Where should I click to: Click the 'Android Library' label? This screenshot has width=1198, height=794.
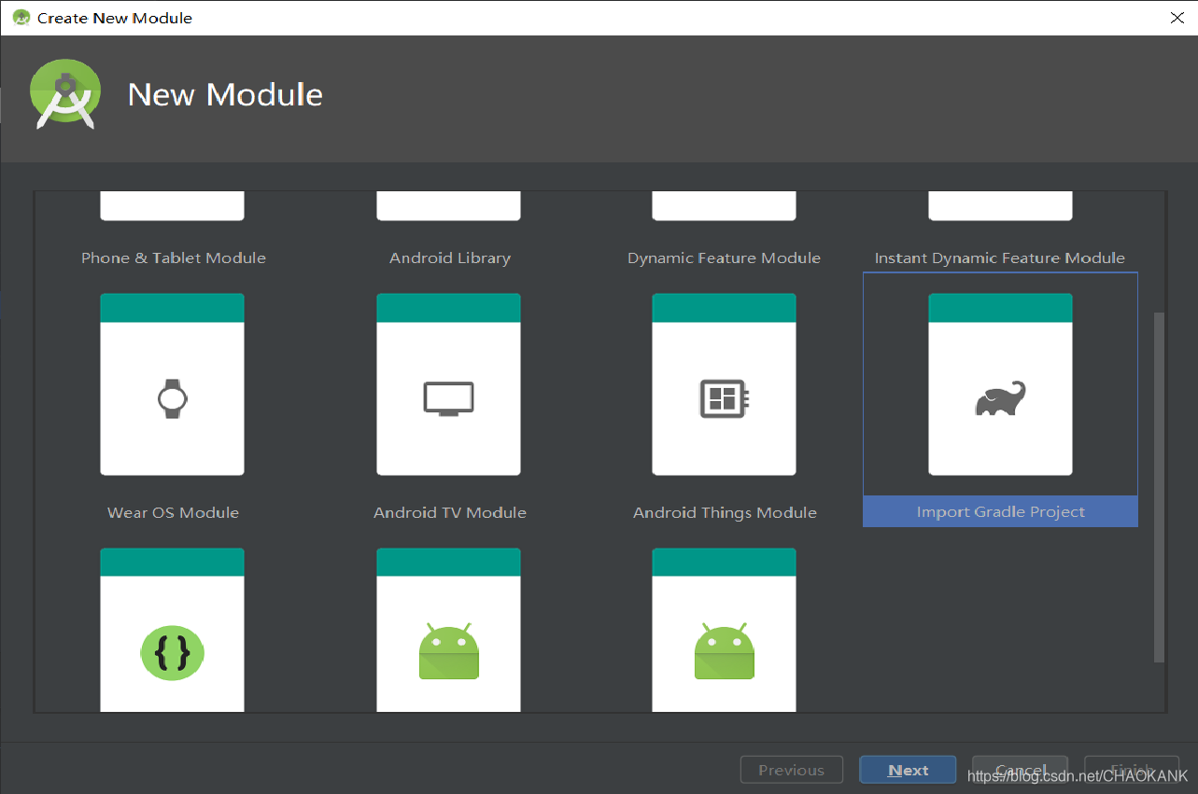tap(450, 258)
